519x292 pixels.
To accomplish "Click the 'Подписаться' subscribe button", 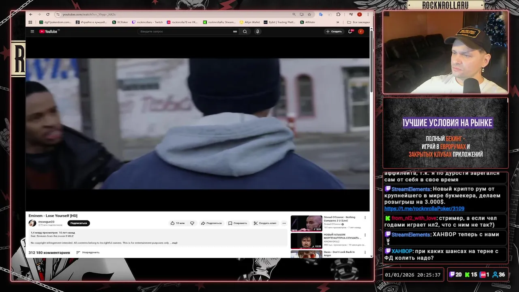I will (x=79, y=223).
